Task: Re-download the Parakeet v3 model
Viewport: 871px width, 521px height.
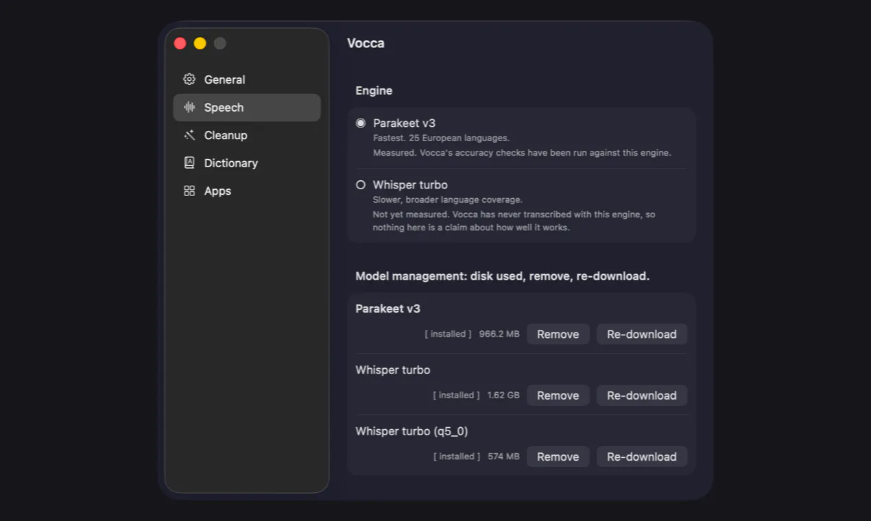Action: point(642,335)
